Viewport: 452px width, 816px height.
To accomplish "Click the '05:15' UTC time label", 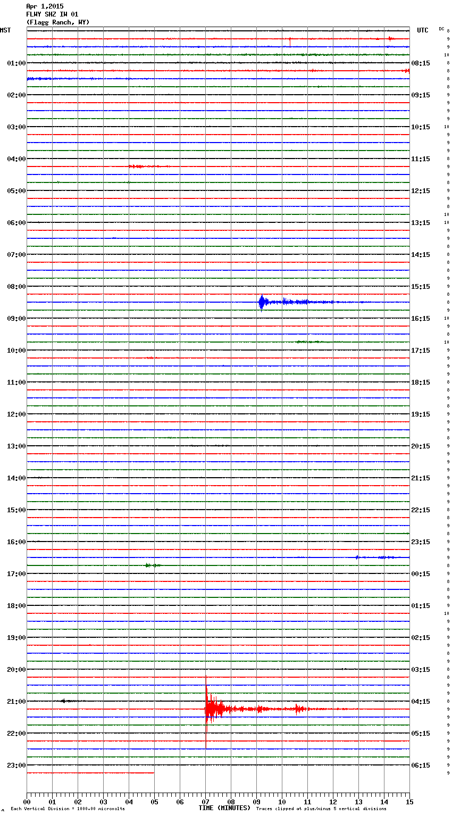I will (x=421, y=734).
